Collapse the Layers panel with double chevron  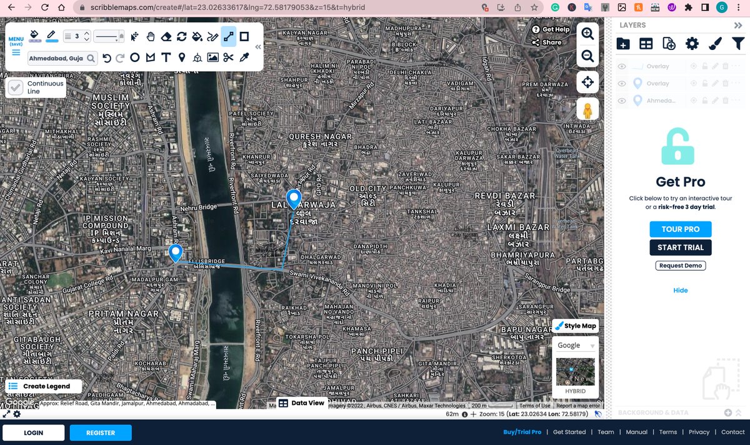(x=737, y=25)
